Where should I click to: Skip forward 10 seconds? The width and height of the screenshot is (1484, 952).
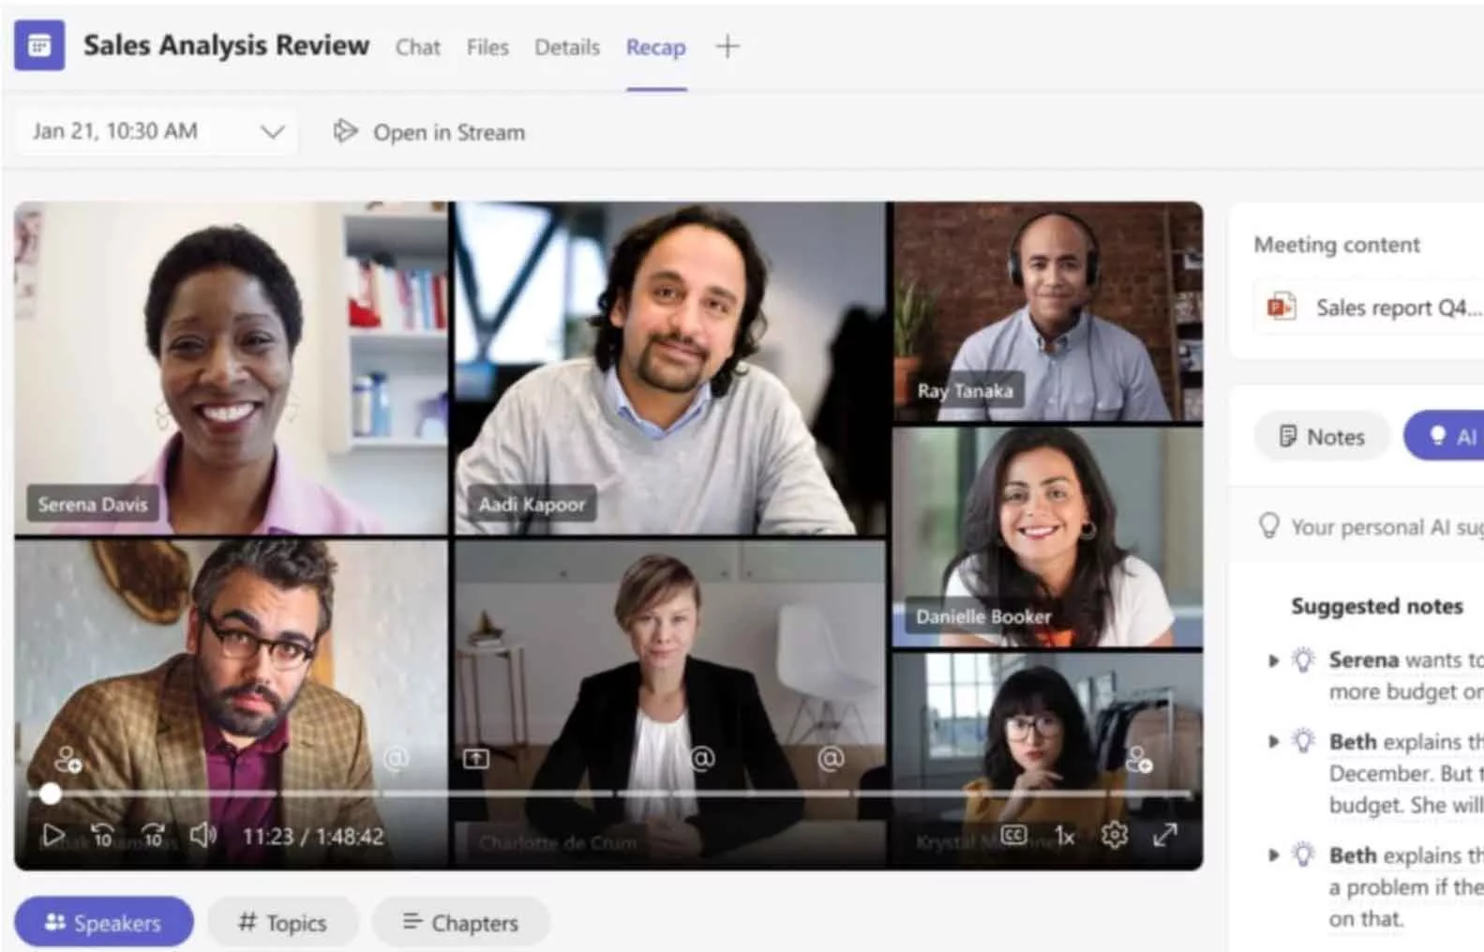pos(153,835)
